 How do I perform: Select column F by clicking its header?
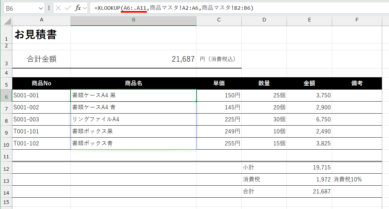[357, 20]
